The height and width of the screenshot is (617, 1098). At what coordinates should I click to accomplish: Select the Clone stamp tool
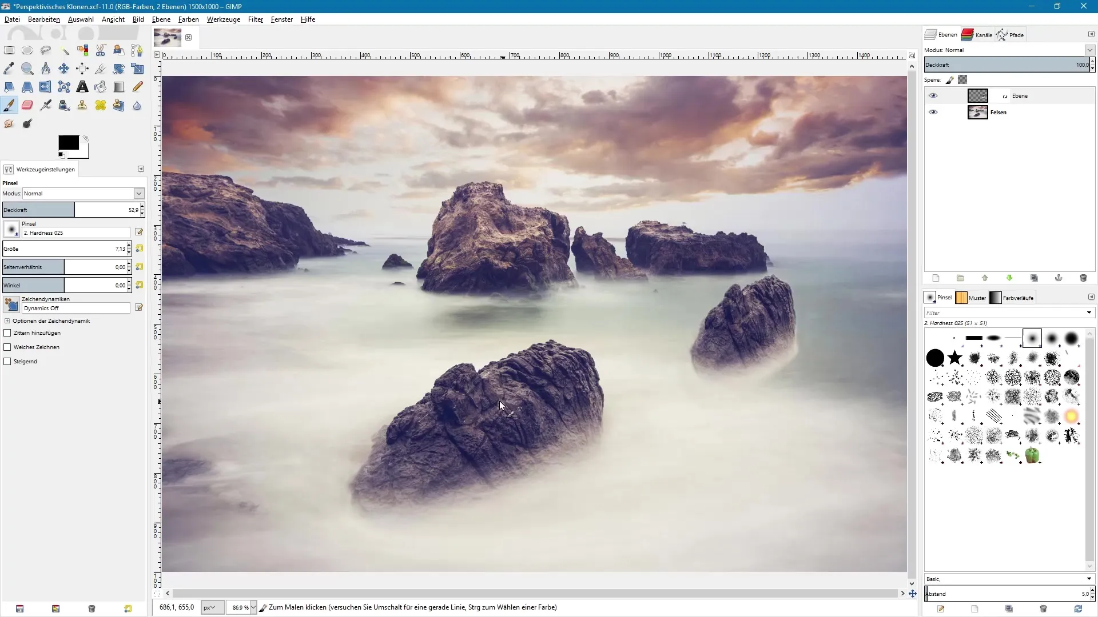pos(82,105)
